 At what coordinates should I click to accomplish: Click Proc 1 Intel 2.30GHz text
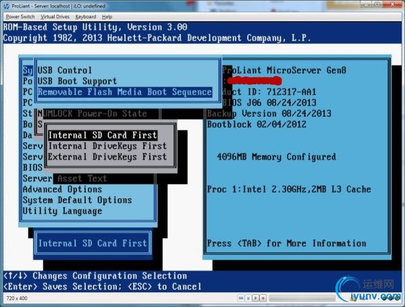289,190
